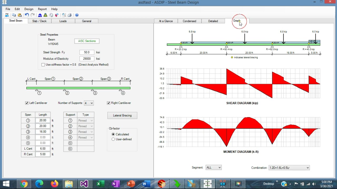
Task: Toggle the stiffness factor = 0.8 checkbox
Action: coord(43,65)
